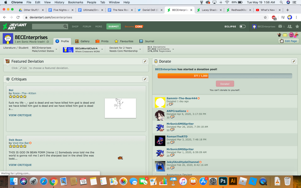Open JekyllAndHydeChannel donor avatar
301x188 pixels.
click(x=160, y=166)
